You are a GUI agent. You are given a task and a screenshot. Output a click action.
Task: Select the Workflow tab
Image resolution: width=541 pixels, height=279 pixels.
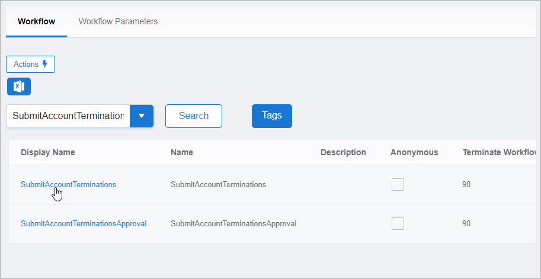coord(36,21)
